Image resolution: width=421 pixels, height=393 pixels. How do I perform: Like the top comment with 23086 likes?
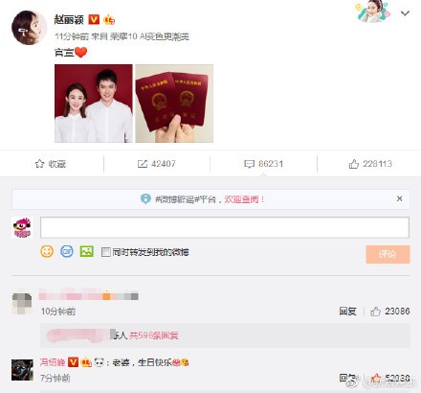[x=390, y=312]
